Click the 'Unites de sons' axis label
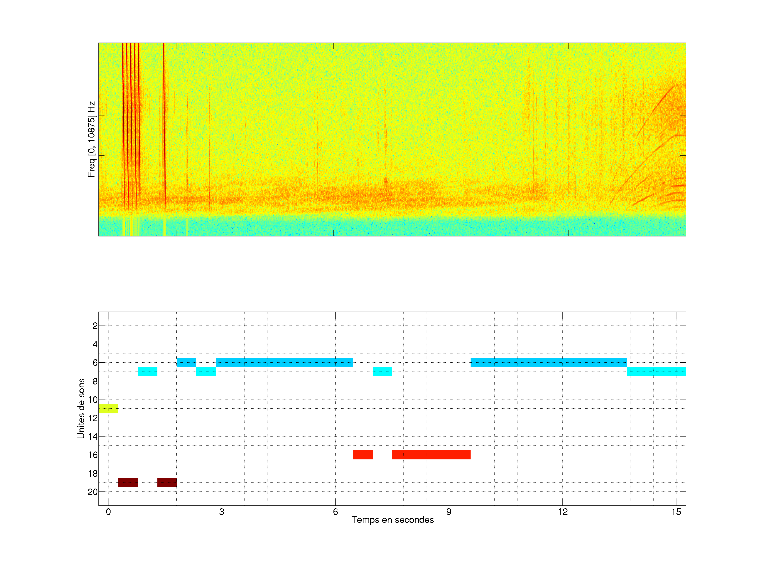 [81, 408]
